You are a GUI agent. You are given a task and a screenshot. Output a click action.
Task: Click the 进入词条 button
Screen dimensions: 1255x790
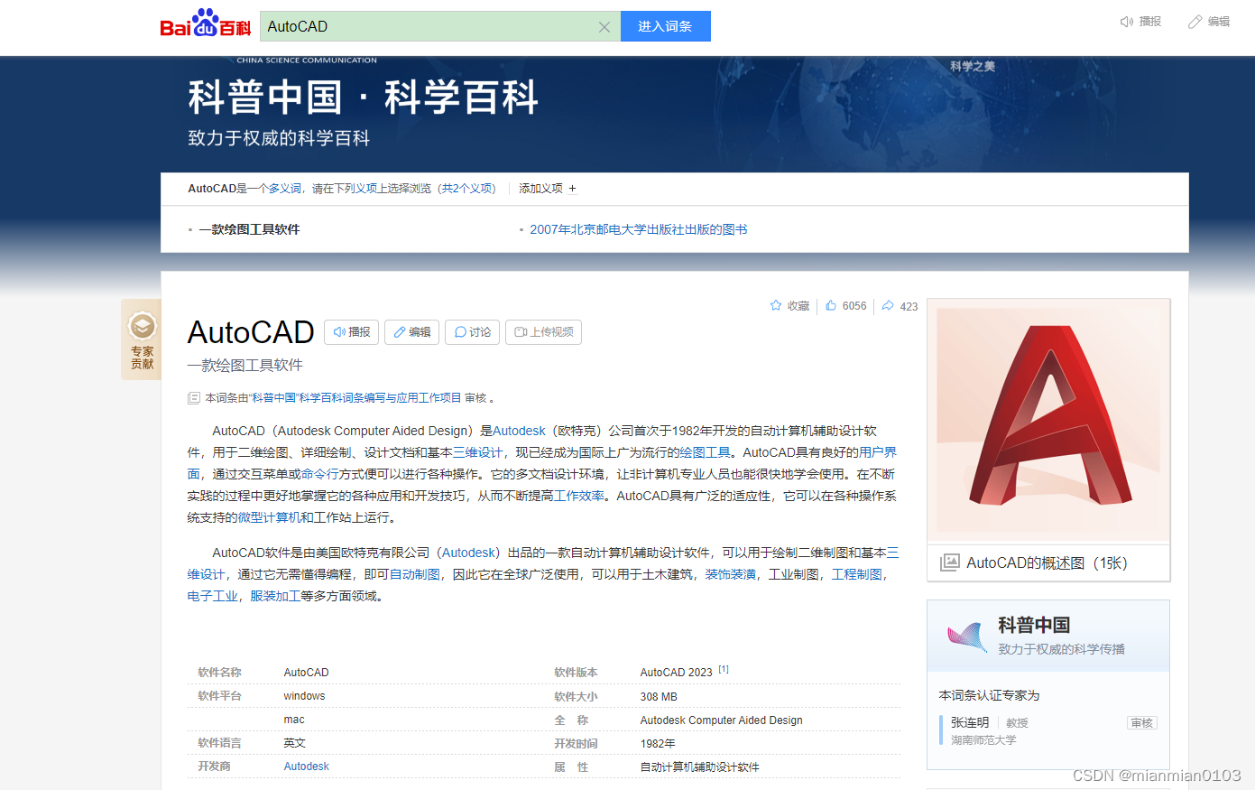(665, 26)
